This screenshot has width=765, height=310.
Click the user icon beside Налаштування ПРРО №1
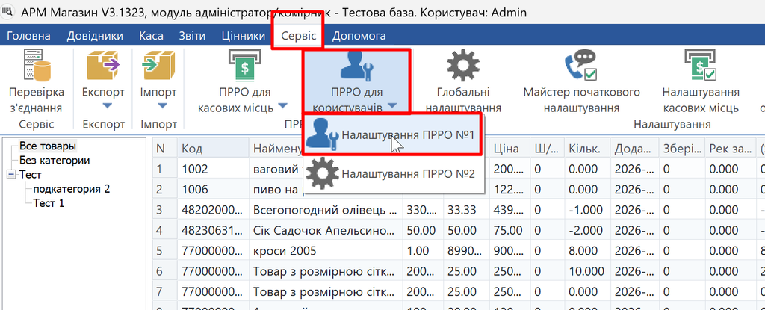[x=321, y=134]
